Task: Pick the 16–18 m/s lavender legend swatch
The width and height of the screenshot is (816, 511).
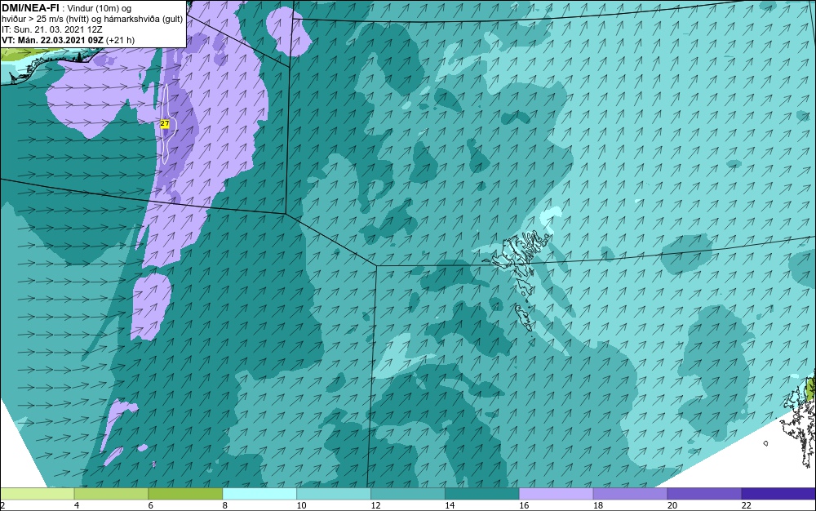Action: click(557, 494)
